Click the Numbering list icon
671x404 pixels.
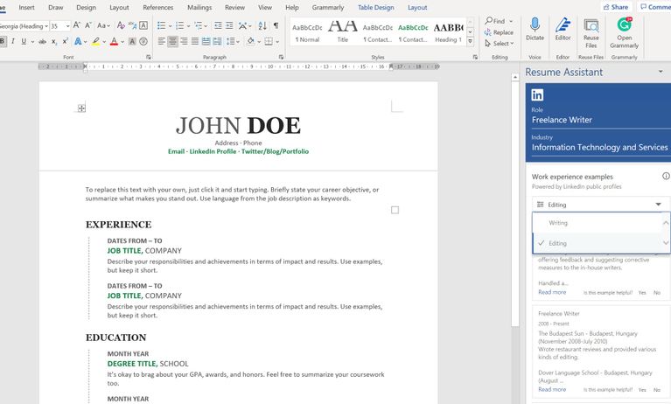click(179, 25)
